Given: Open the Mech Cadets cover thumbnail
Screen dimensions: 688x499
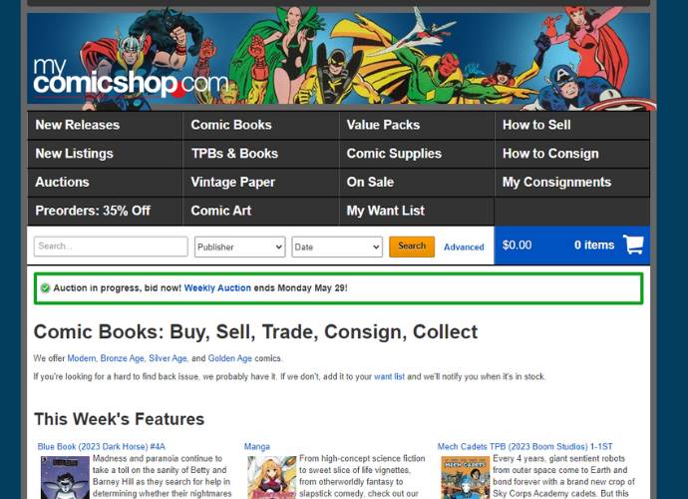Looking at the screenshot, I should (466, 478).
